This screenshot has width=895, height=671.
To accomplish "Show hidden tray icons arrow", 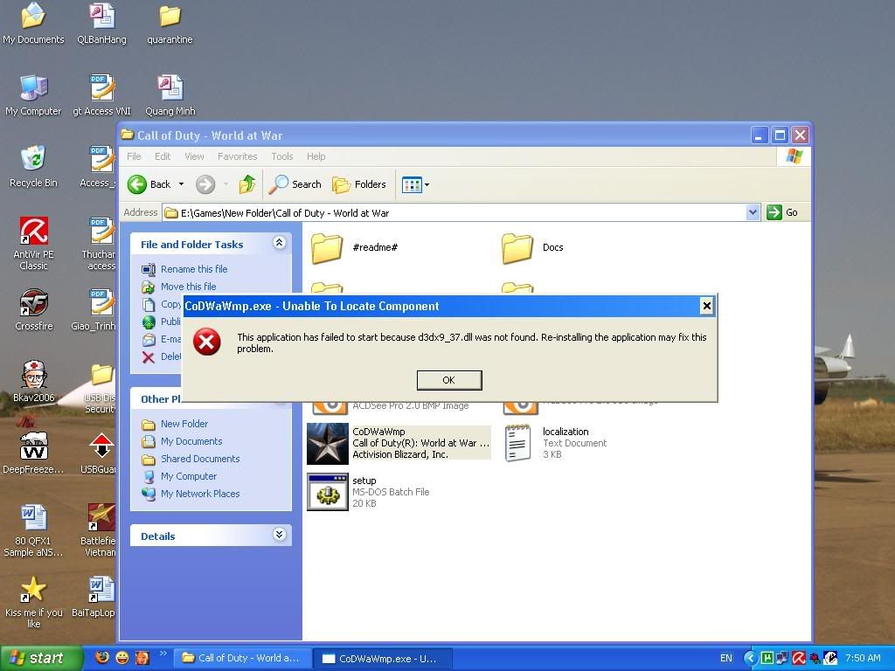I will click(x=751, y=658).
